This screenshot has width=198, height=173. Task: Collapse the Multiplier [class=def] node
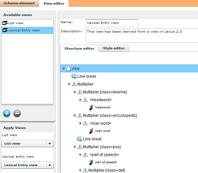point(80,171)
